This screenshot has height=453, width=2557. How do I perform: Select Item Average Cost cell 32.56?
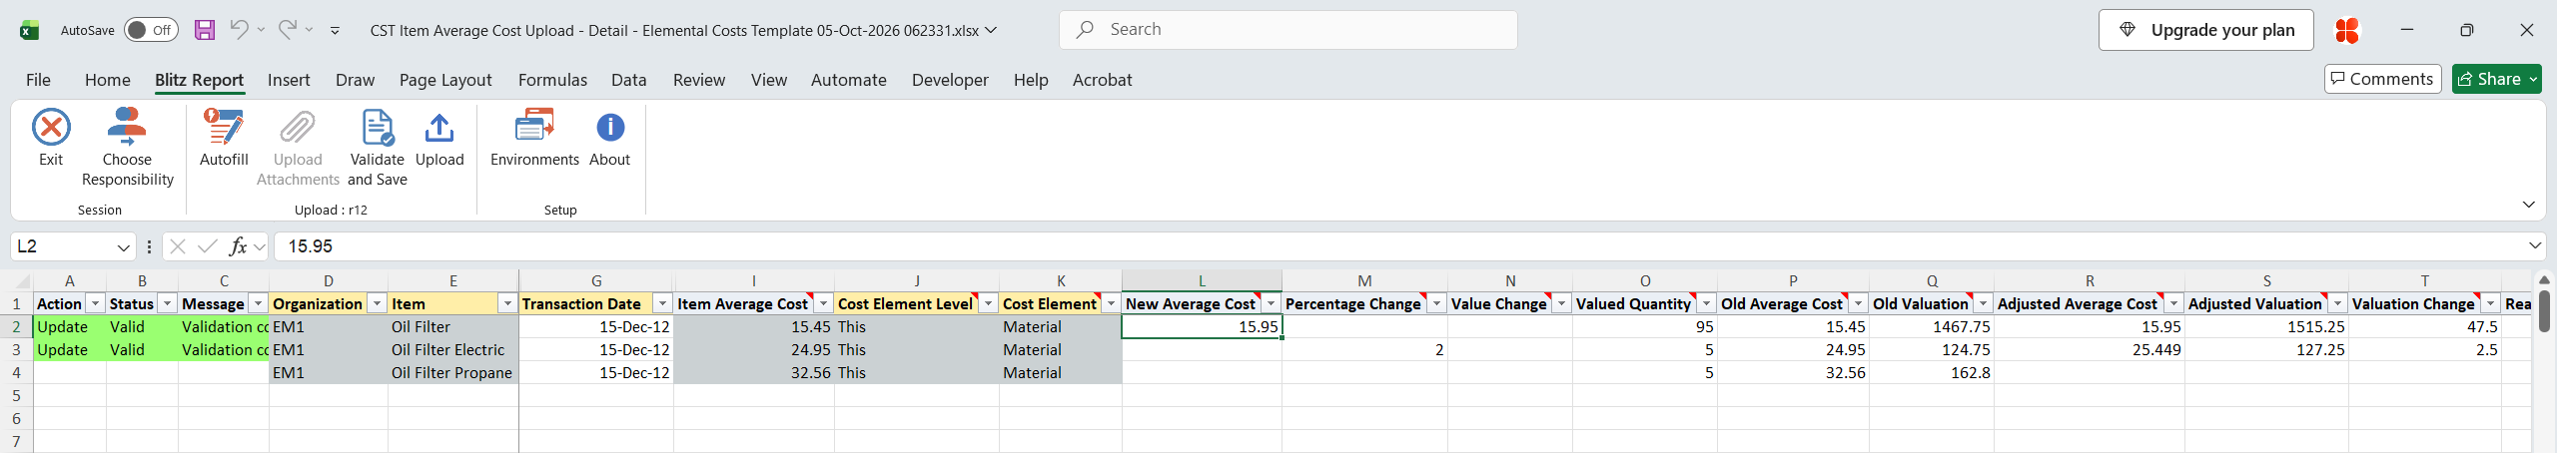point(754,373)
